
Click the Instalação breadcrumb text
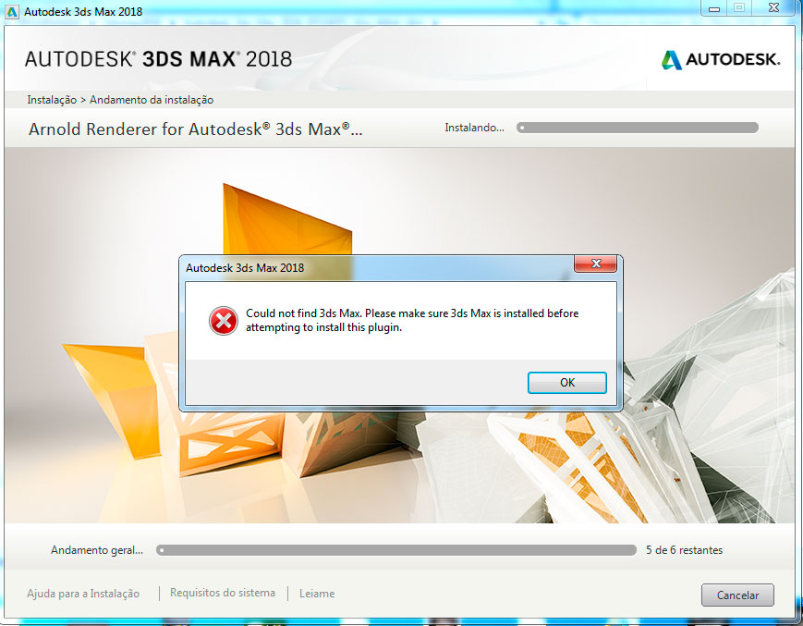click(x=52, y=100)
